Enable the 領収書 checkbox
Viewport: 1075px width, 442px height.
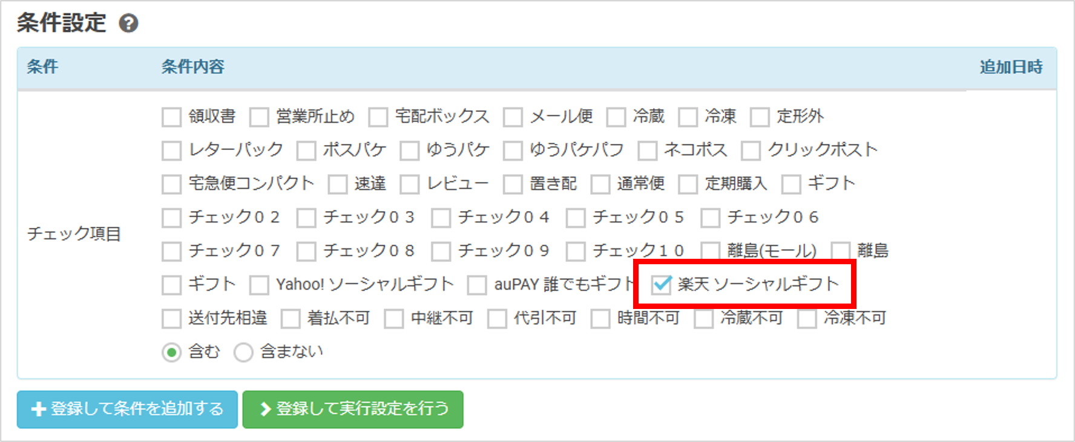click(171, 117)
